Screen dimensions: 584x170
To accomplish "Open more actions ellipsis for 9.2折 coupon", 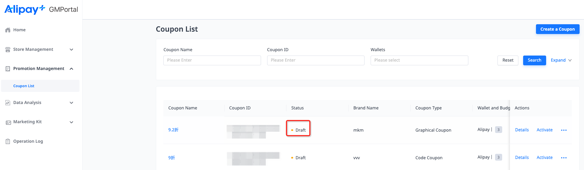I will coord(564,130).
